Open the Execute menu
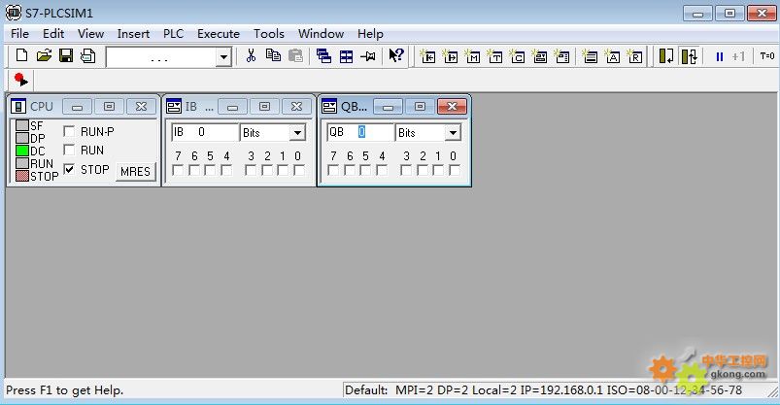Viewport: 780px width, 405px height. pyautogui.click(x=219, y=34)
